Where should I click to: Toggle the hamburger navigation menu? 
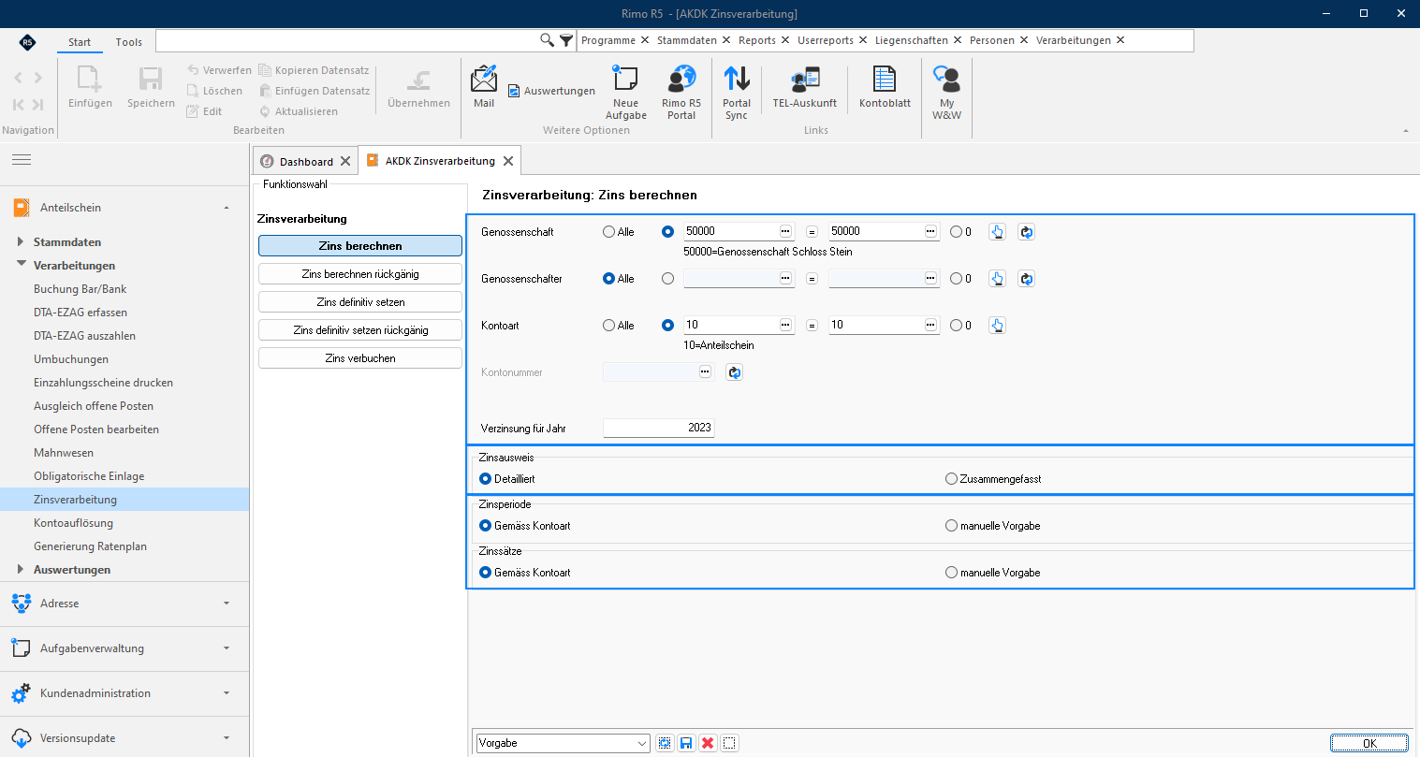(22, 160)
